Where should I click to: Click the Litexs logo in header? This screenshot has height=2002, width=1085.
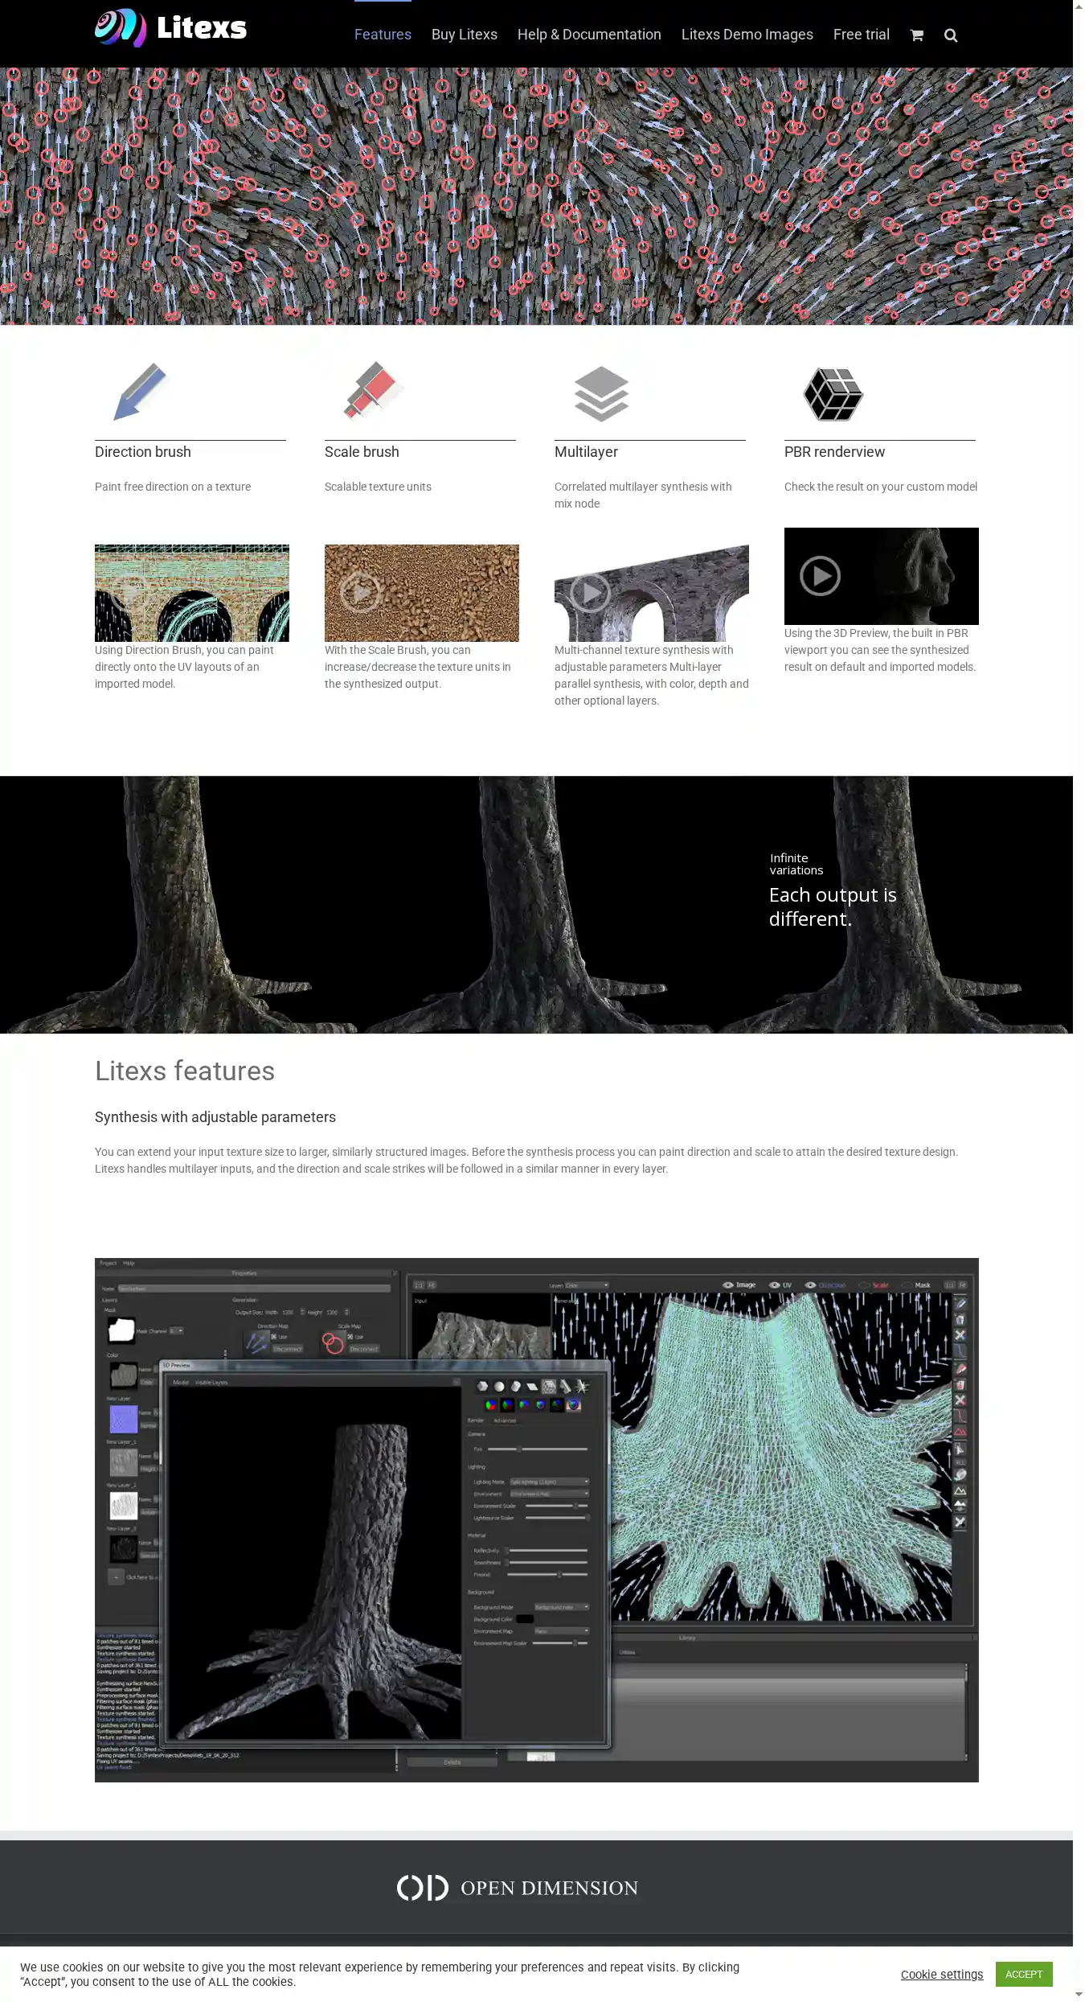[170, 28]
